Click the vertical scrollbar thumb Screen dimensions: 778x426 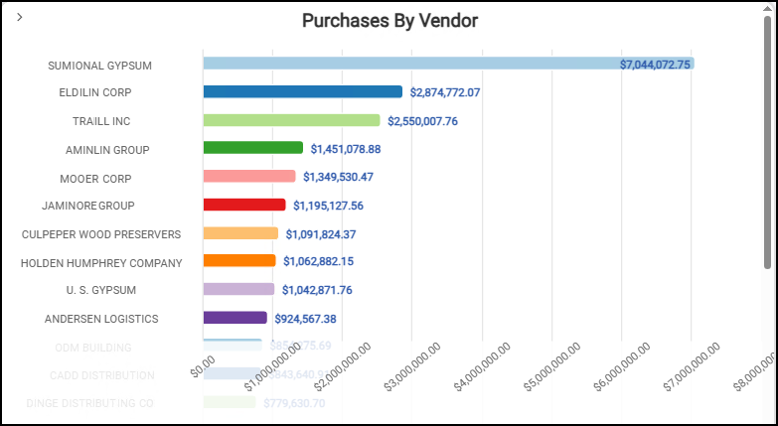pos(768,142)
